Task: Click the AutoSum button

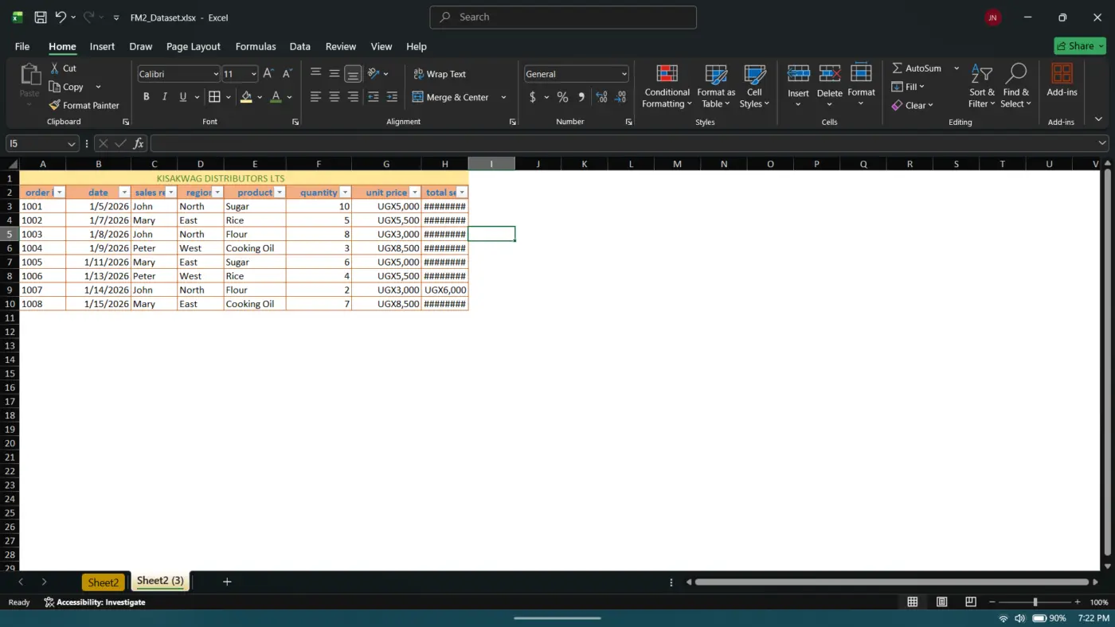Action: coord(918,68)
